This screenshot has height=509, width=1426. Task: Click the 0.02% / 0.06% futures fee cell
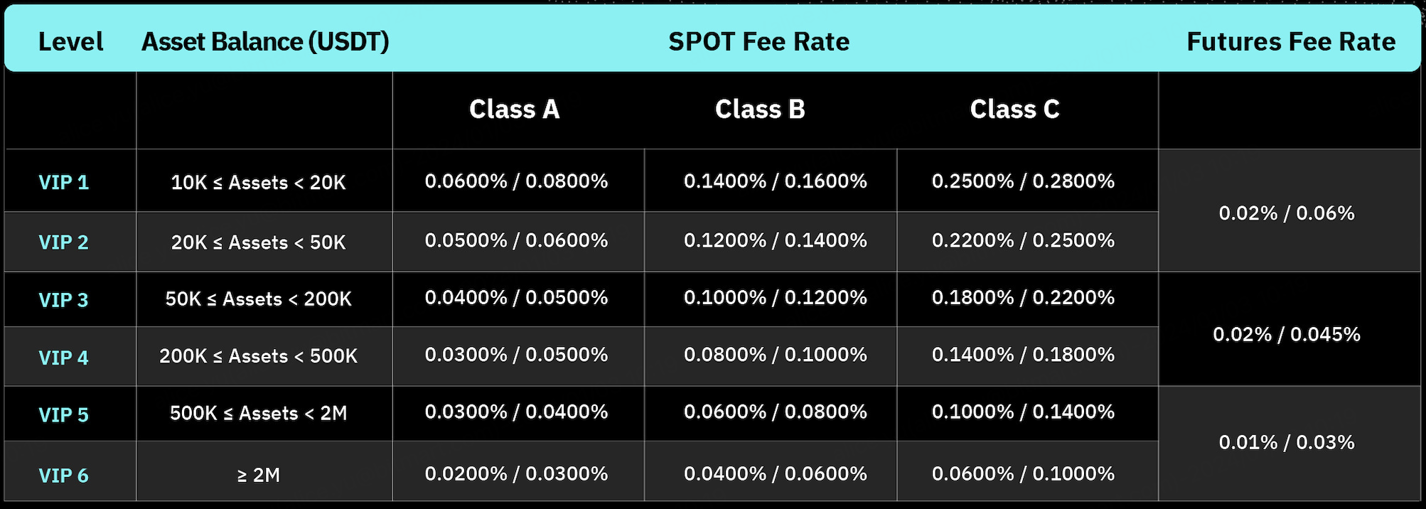tap(1287, 213)
